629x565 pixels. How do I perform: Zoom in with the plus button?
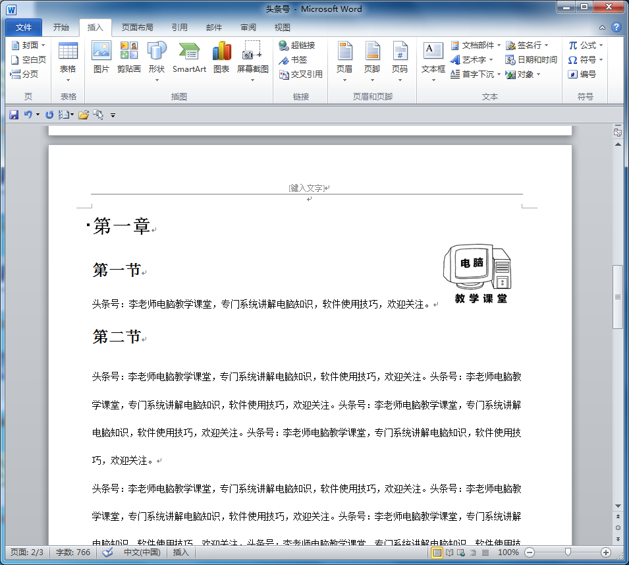606,552
